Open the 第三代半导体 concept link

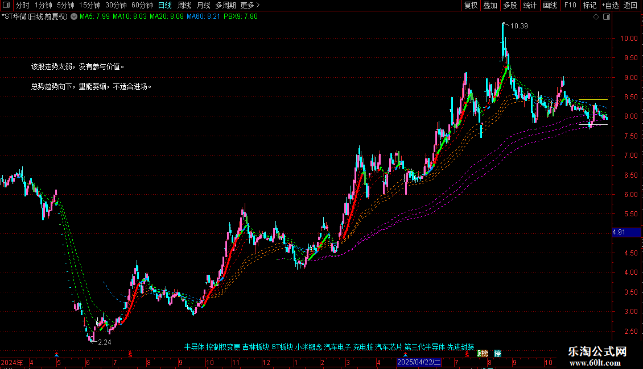point(424,347)
